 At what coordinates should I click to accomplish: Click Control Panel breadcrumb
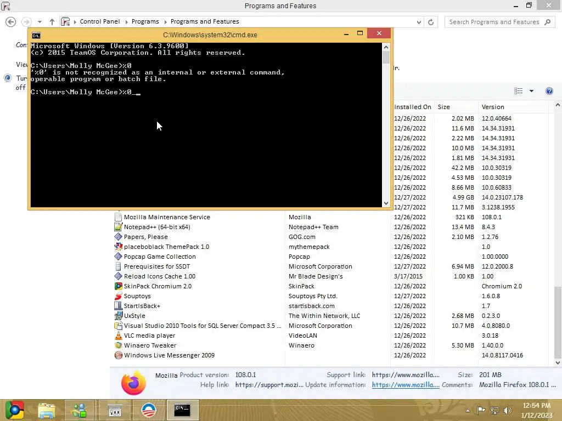point(100,21)
